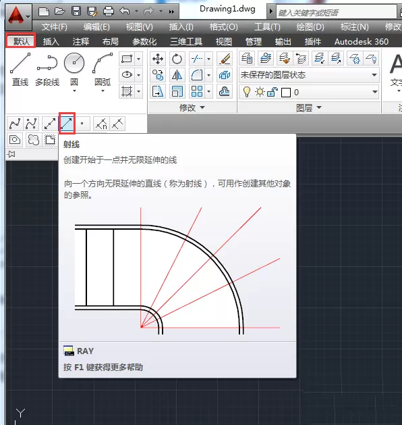Select the Copy tool in Modify panel

[158, 75]
